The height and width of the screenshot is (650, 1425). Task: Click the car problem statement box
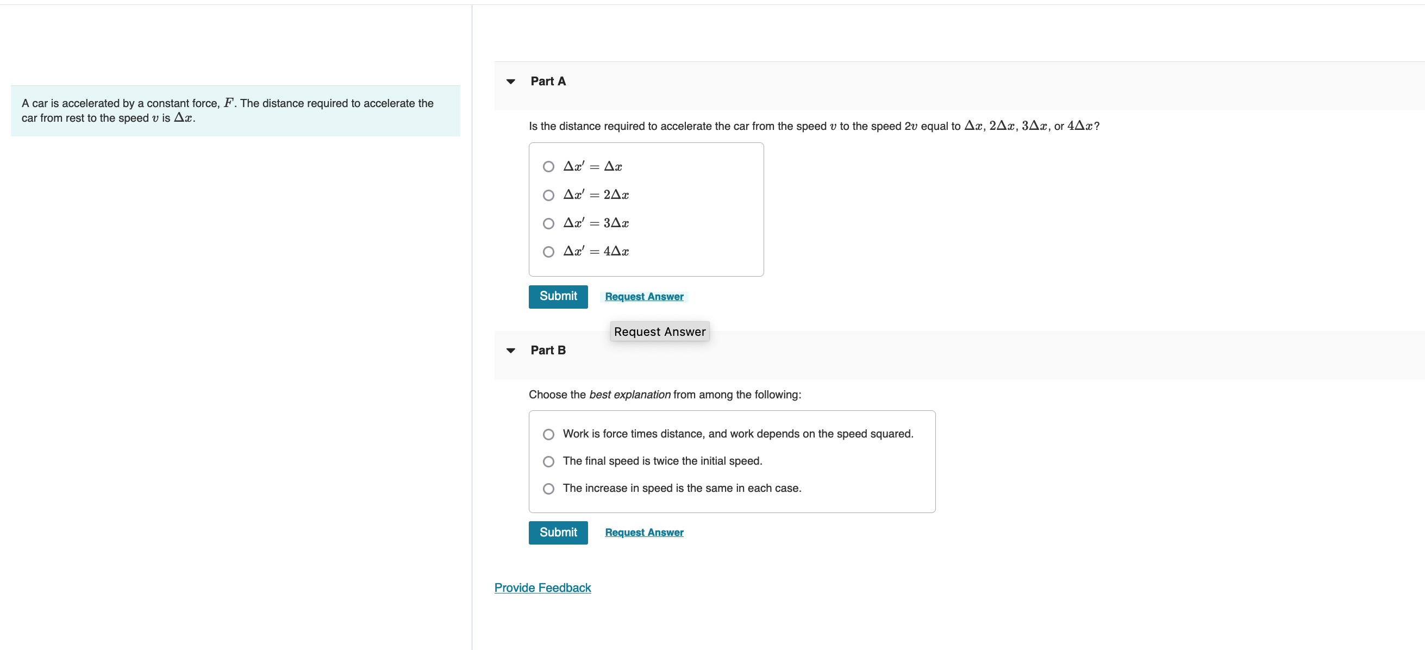click(235, 111)
